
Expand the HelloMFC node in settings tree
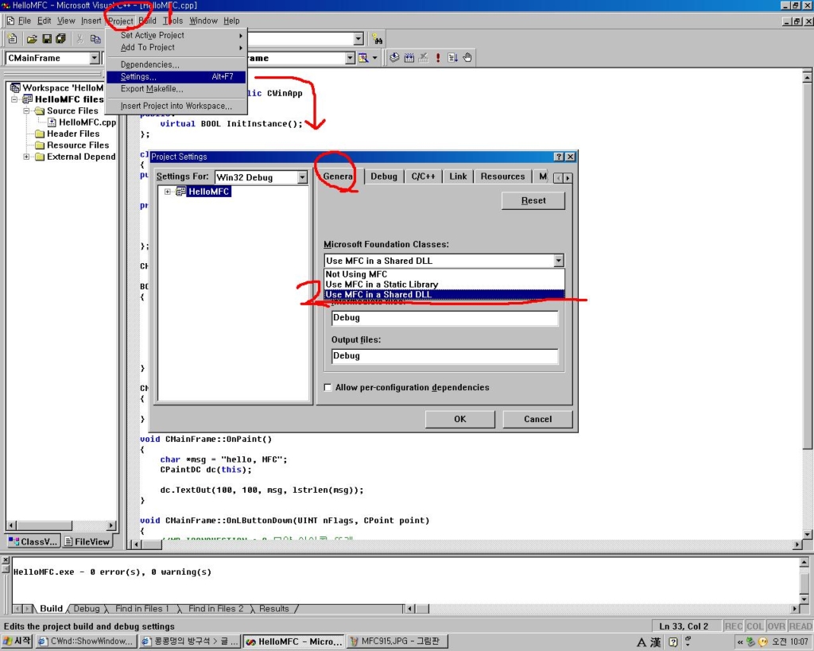pos(167,192)
